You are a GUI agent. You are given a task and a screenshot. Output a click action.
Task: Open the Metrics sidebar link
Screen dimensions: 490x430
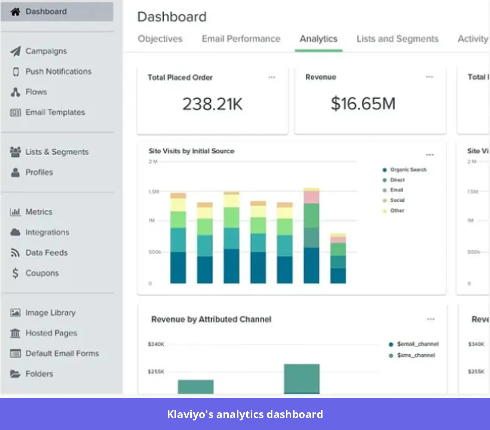(x=39, y=212)
